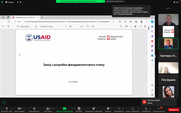Close the Волошина Дарія chat notification

tap(174, 100)
